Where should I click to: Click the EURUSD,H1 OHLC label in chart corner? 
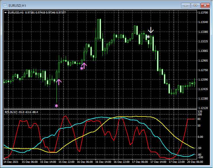pyautogui.click(x=37, y=12)
